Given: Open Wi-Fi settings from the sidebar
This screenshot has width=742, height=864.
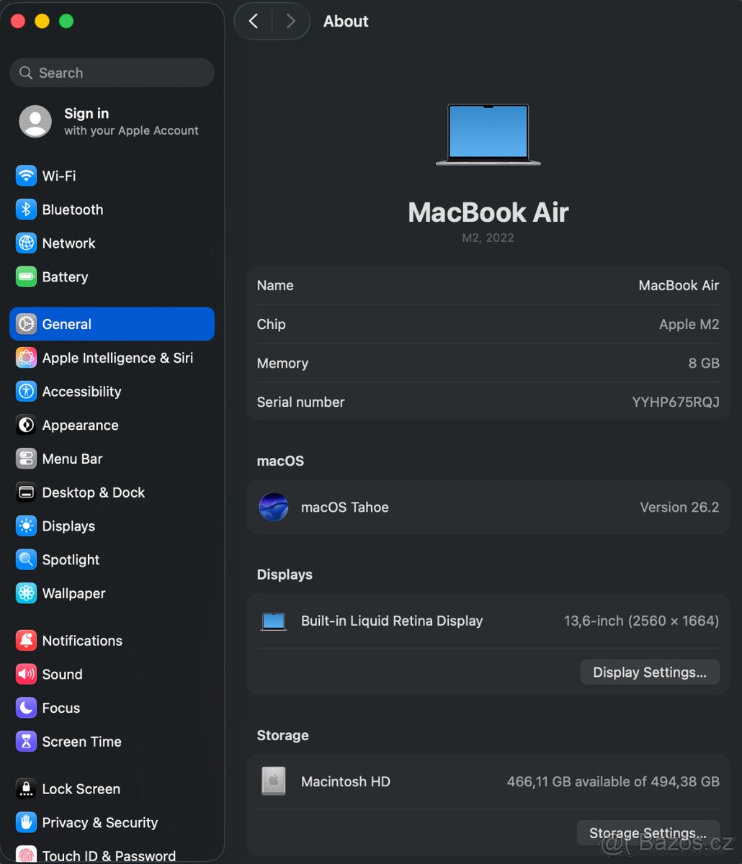Looking at the screenshot, I should [59, 176].
